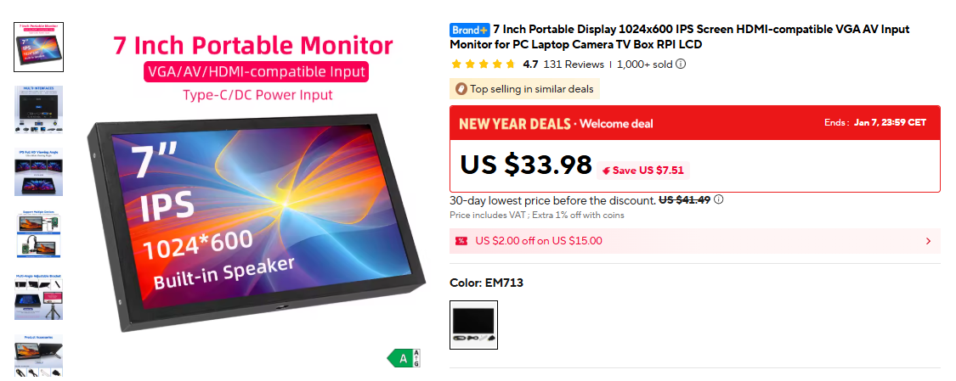The image size is (956, 381).
Task: Click the Top selling badge icon
Action: pyautogui.click(x=461, y=89)
